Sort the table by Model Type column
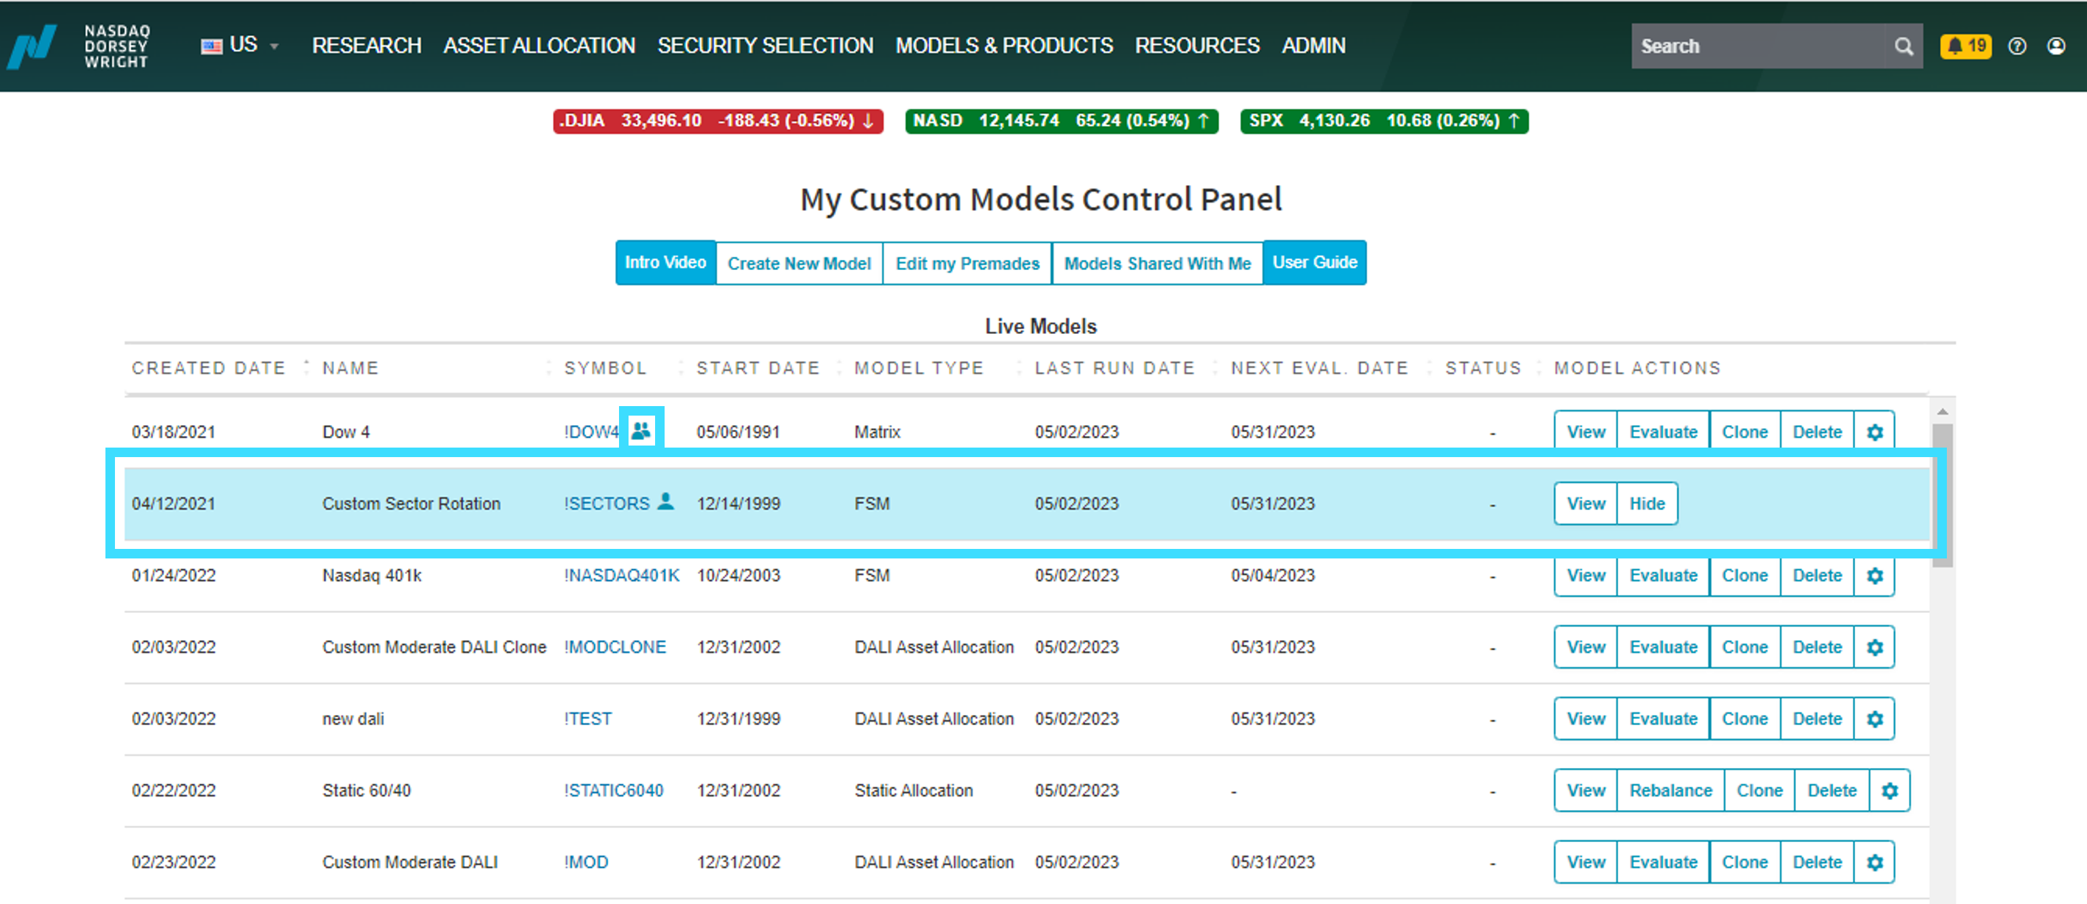The height and width of the screenshot is (904, 2087). 919,369
